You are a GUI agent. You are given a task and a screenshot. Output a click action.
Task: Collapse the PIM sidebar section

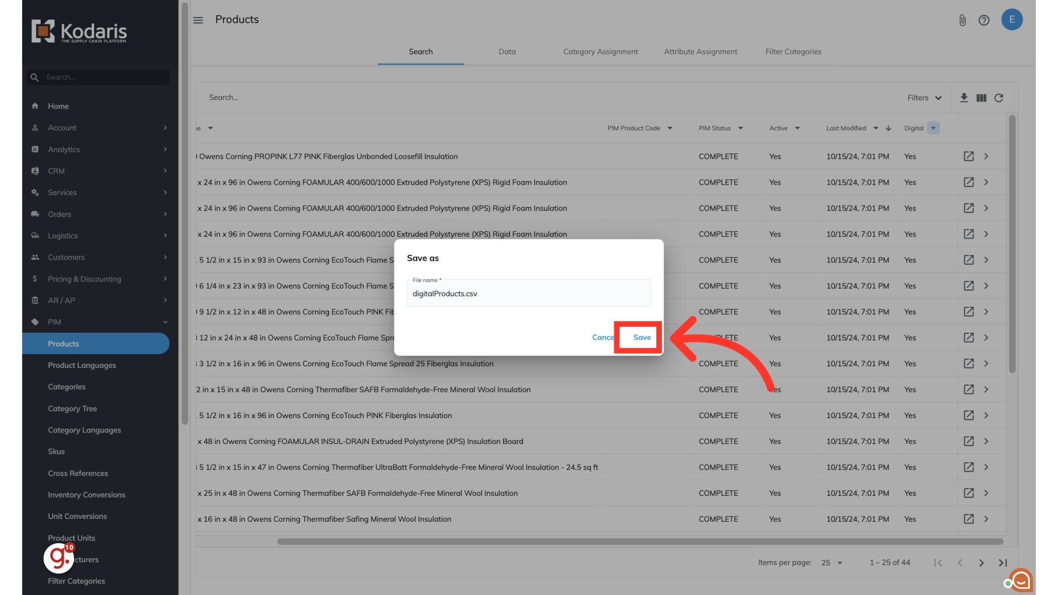[x=165, y=322]
